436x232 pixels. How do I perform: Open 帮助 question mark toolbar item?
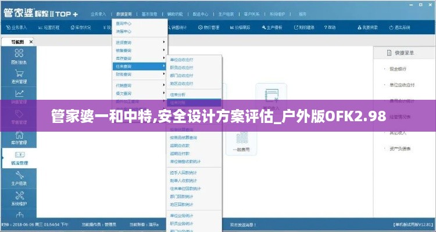[330, 27]
